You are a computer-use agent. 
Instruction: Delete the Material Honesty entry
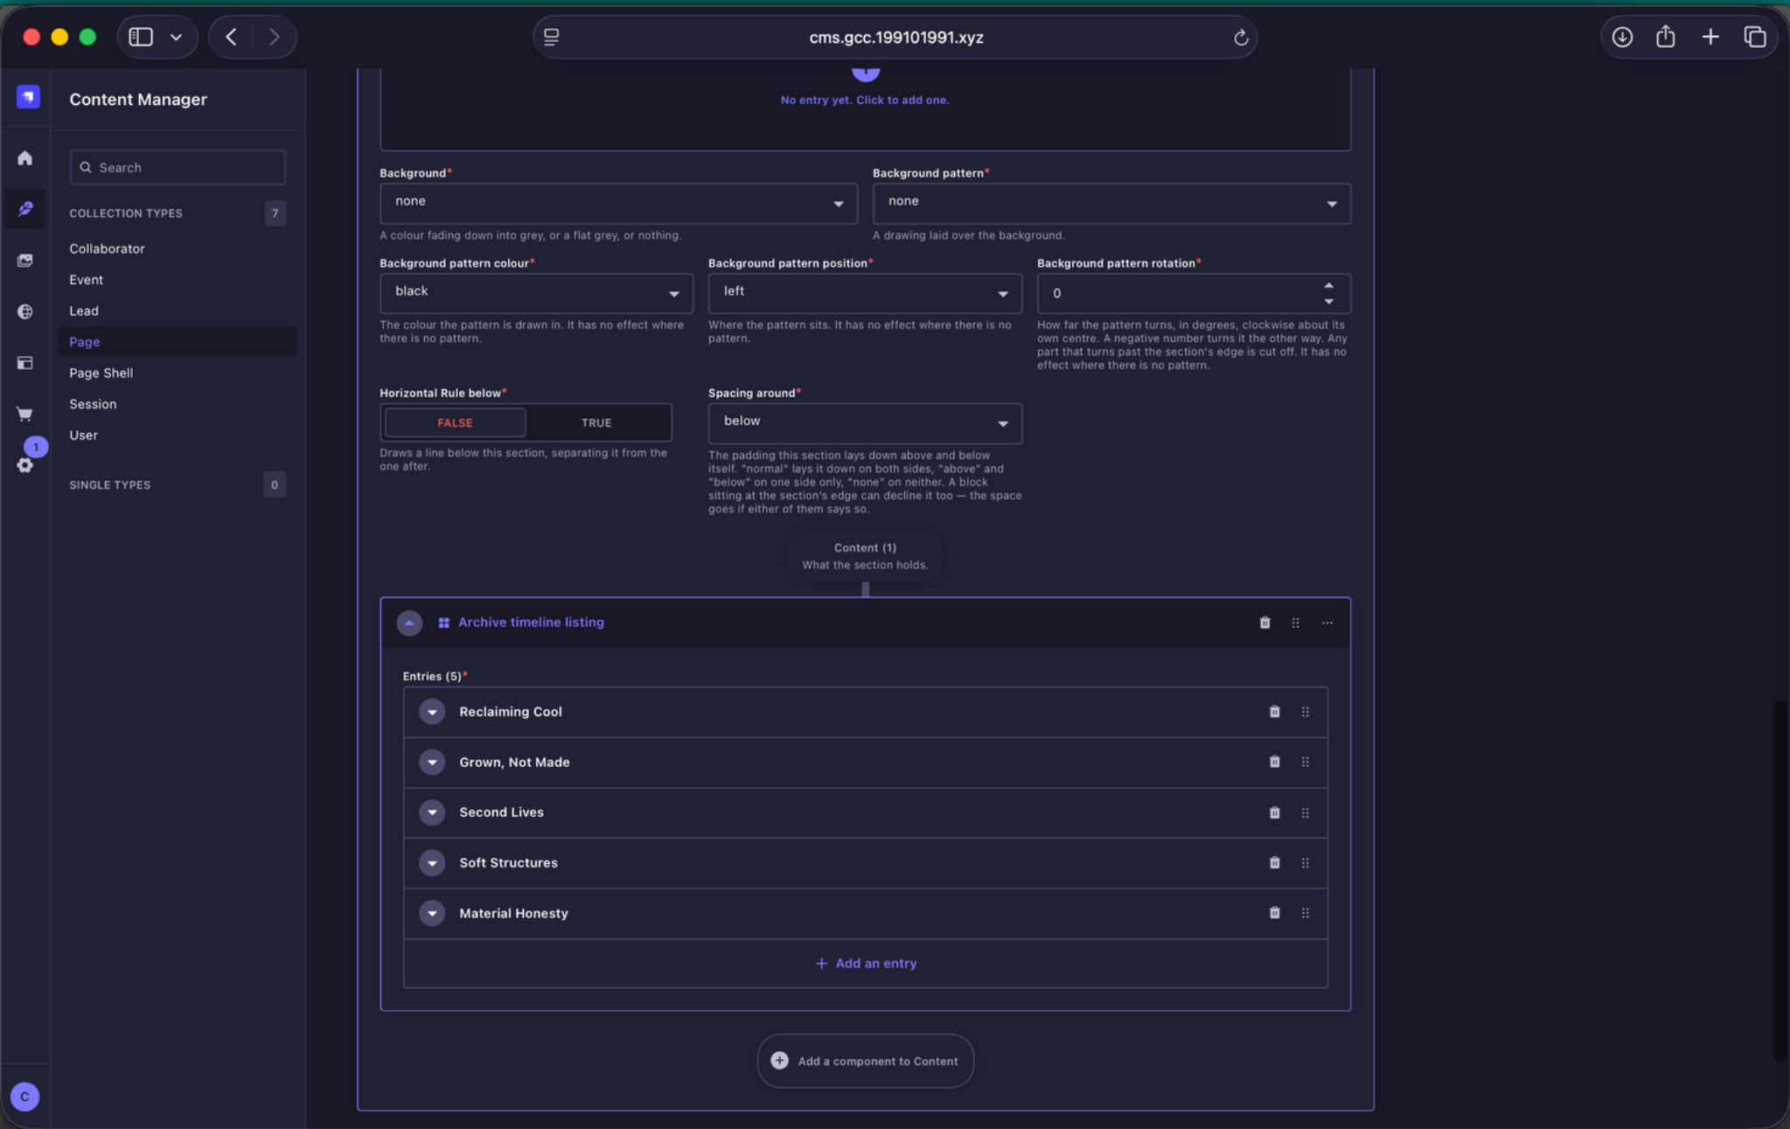tap(1274, 913)
